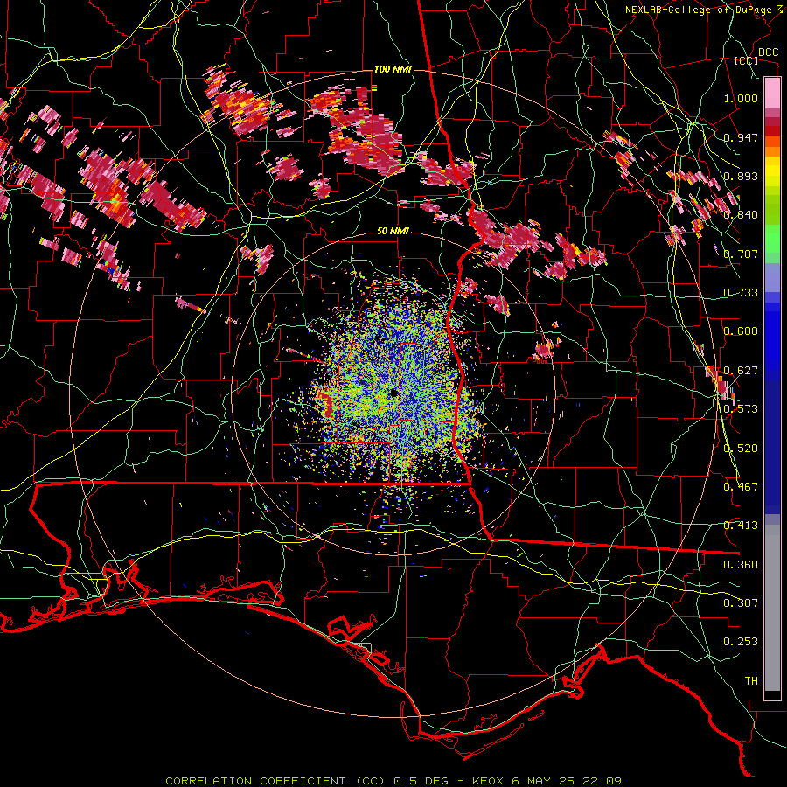Screen dimensions: 787x787
Task: Select the 0.307 scale value
Action: coord(741,603)
